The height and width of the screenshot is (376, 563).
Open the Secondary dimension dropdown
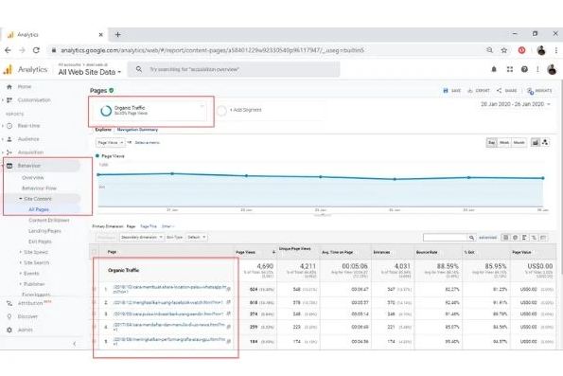142,237
